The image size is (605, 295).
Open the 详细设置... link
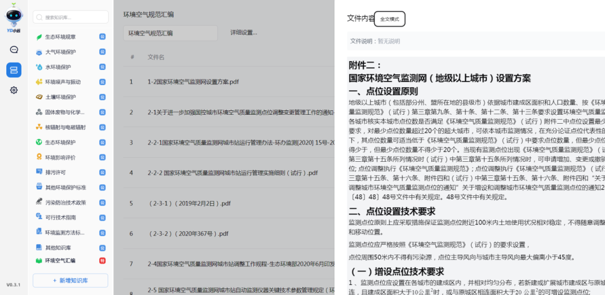tap(244, 32)
